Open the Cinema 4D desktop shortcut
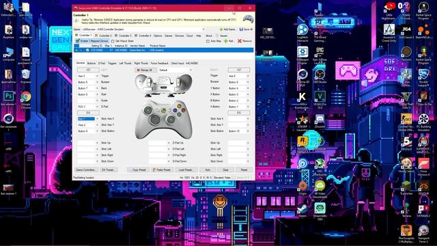Screen dimensions: 437x246 [x=302, y=74]
